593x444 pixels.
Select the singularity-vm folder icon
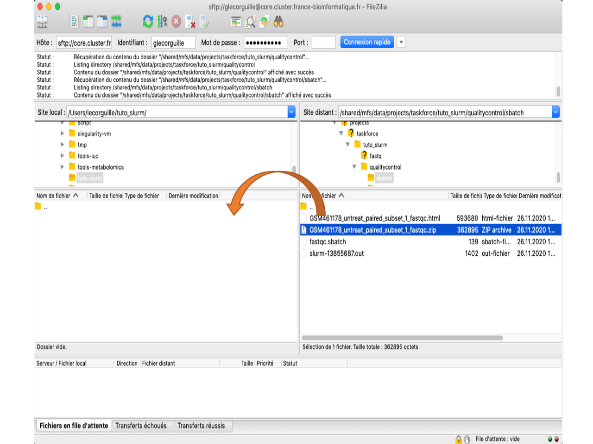(72, 133)
